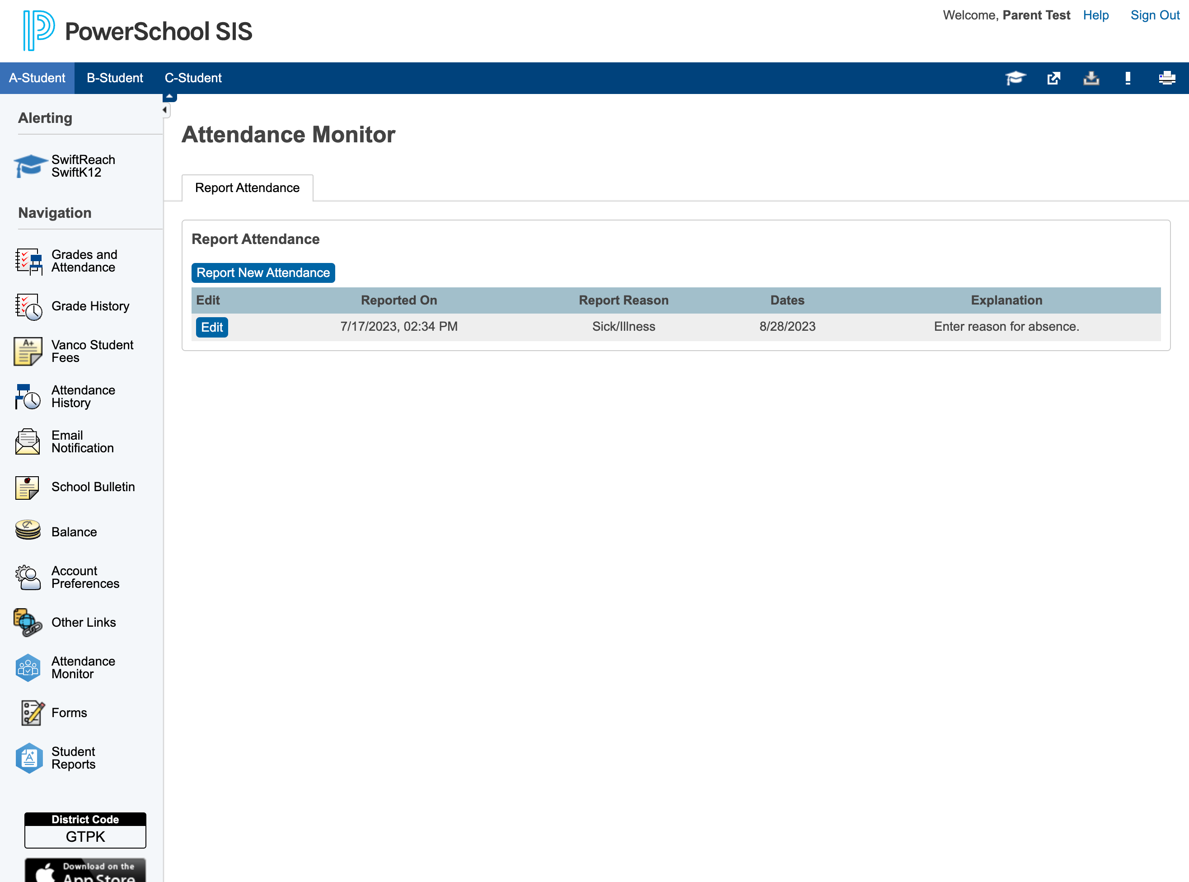
Task: Open the Grade History text link
Action: [90, 306]
